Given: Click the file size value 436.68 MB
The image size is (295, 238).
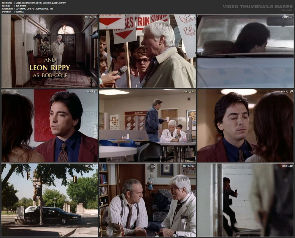Looking at the screenshot, I should (21, 6).
